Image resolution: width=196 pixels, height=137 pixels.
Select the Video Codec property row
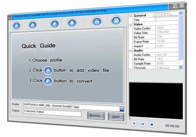pyautogui.click(x=155, y=28)
